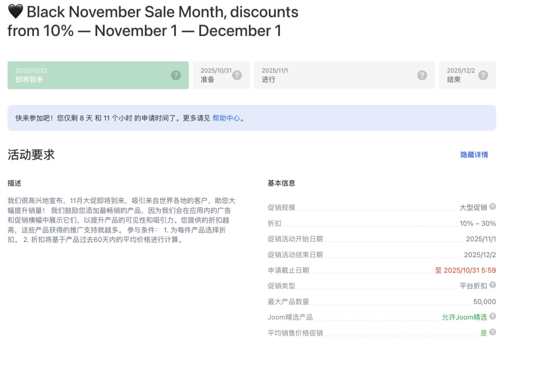The height and width of the screenshot is (377, 540).
Task: Click the 50,000 maximum products value
Action: coord(484,301)
